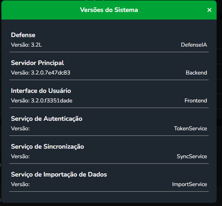This screenshot has width=222, height=206.
Task: Click Versão text under Serviço de Sincronização
Action: pos(20,157)
